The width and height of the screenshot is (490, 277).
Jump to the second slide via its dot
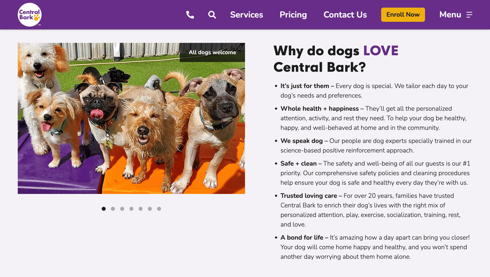(x=113, y=209)
